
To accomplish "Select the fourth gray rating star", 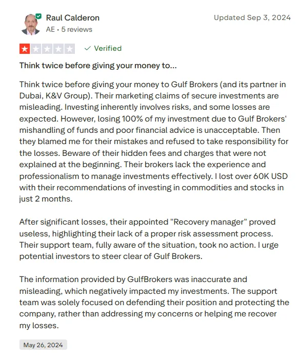I will click(x=58, y=49).
